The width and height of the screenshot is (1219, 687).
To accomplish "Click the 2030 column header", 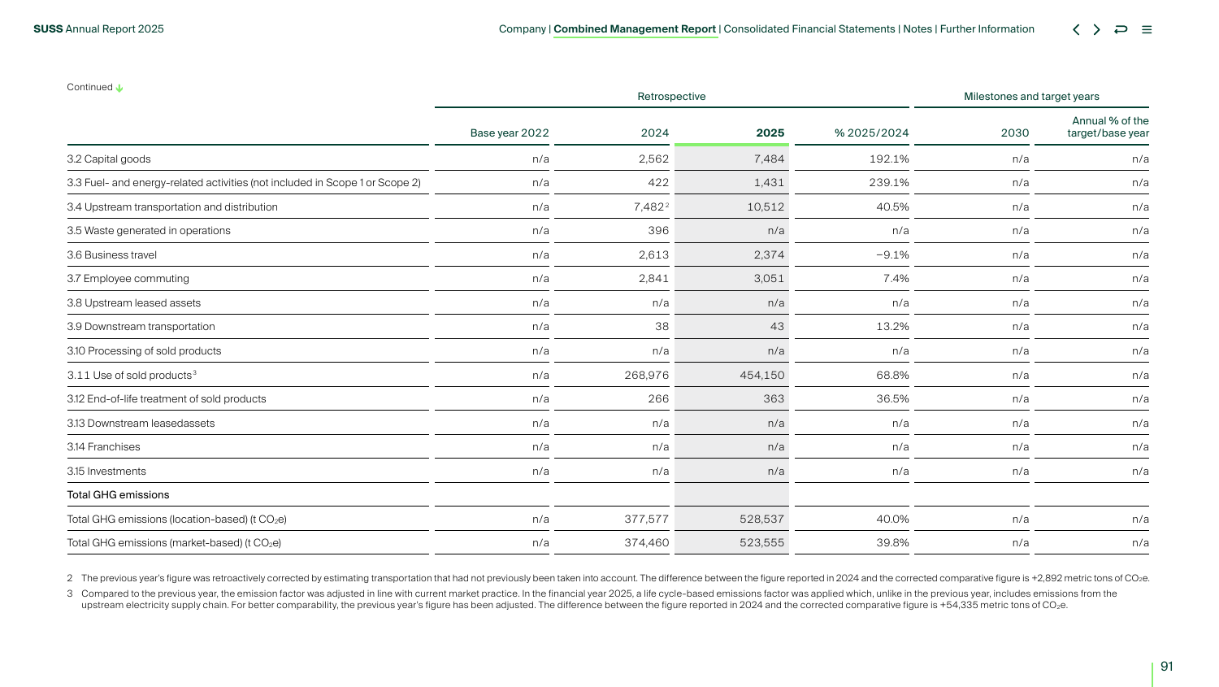I will [x=1015, y=133].
